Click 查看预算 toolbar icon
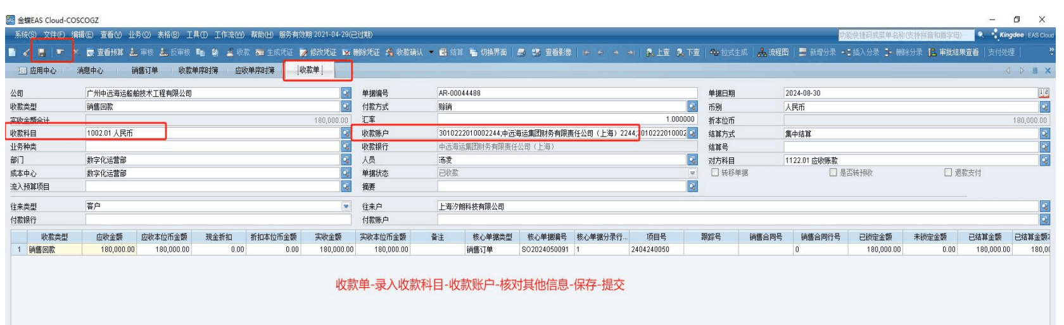The image size is (1064, 325). [105, 52]
